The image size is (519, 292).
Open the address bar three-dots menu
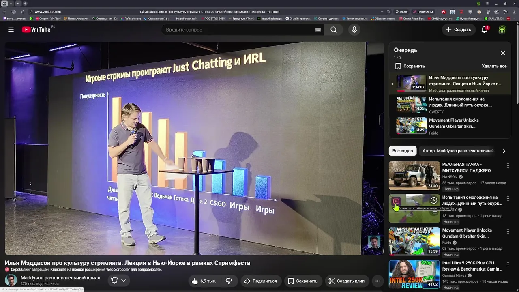pyautogui.click(x=382, y=12)
